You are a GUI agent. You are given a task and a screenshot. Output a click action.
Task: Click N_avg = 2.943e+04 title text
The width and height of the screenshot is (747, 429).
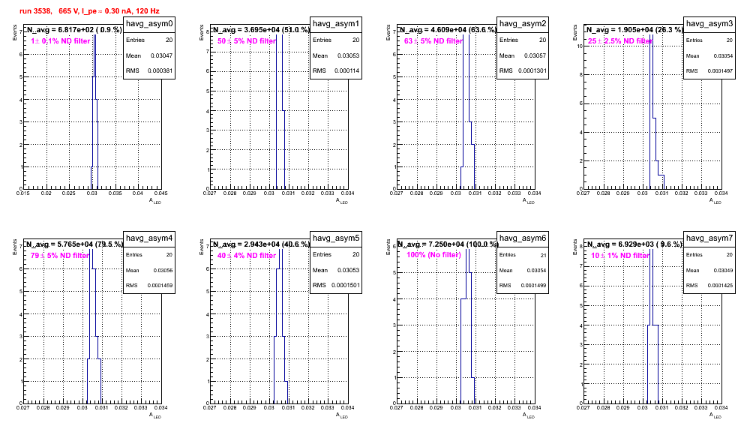(261, 244)
